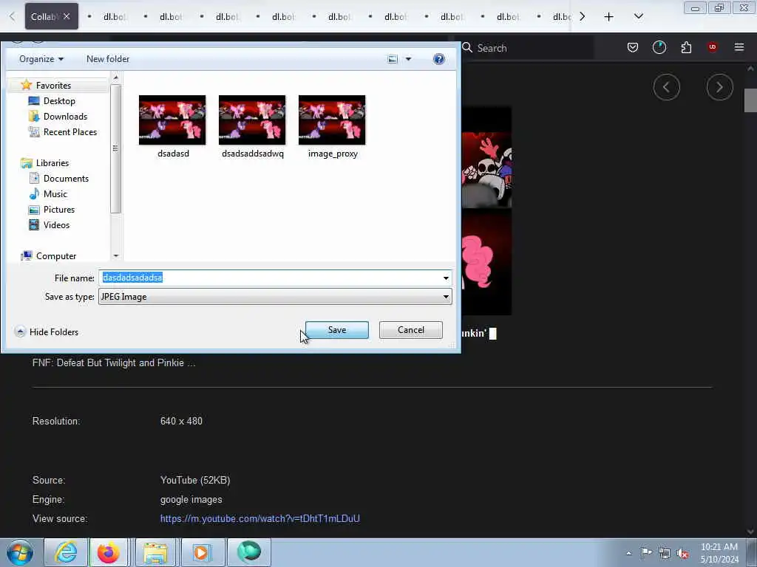This screenshot has height=567, width=757.
Task: Open the uBlock Origin icon
Action: (712, 47)
